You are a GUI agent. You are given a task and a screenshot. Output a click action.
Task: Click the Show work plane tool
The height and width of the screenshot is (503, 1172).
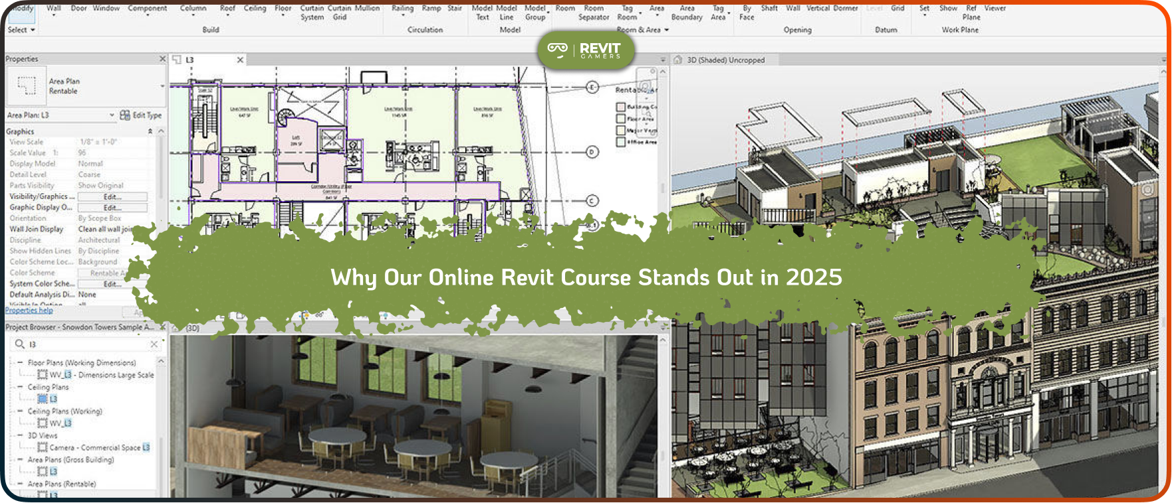tap(948, 9)
